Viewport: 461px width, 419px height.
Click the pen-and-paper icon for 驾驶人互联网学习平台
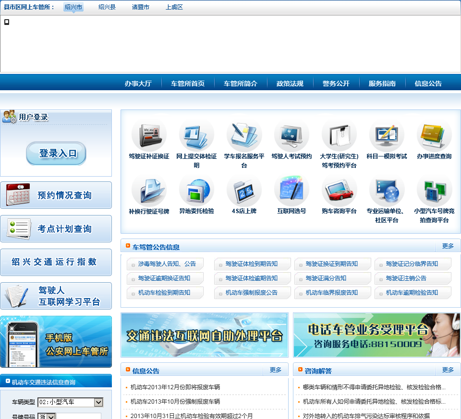pyautogui.click(x=17, y=296)
